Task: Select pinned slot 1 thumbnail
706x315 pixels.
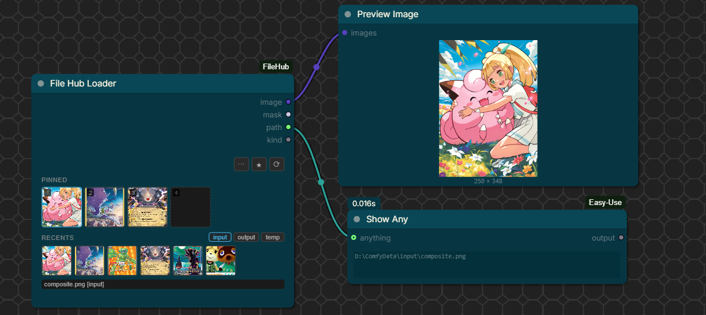Action: pyautogui.click(x=61, y=207)
